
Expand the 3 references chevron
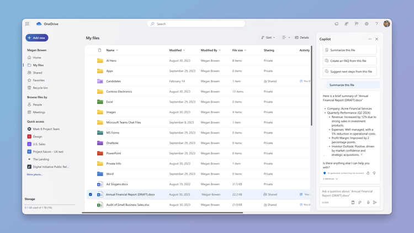pos(337,179)
